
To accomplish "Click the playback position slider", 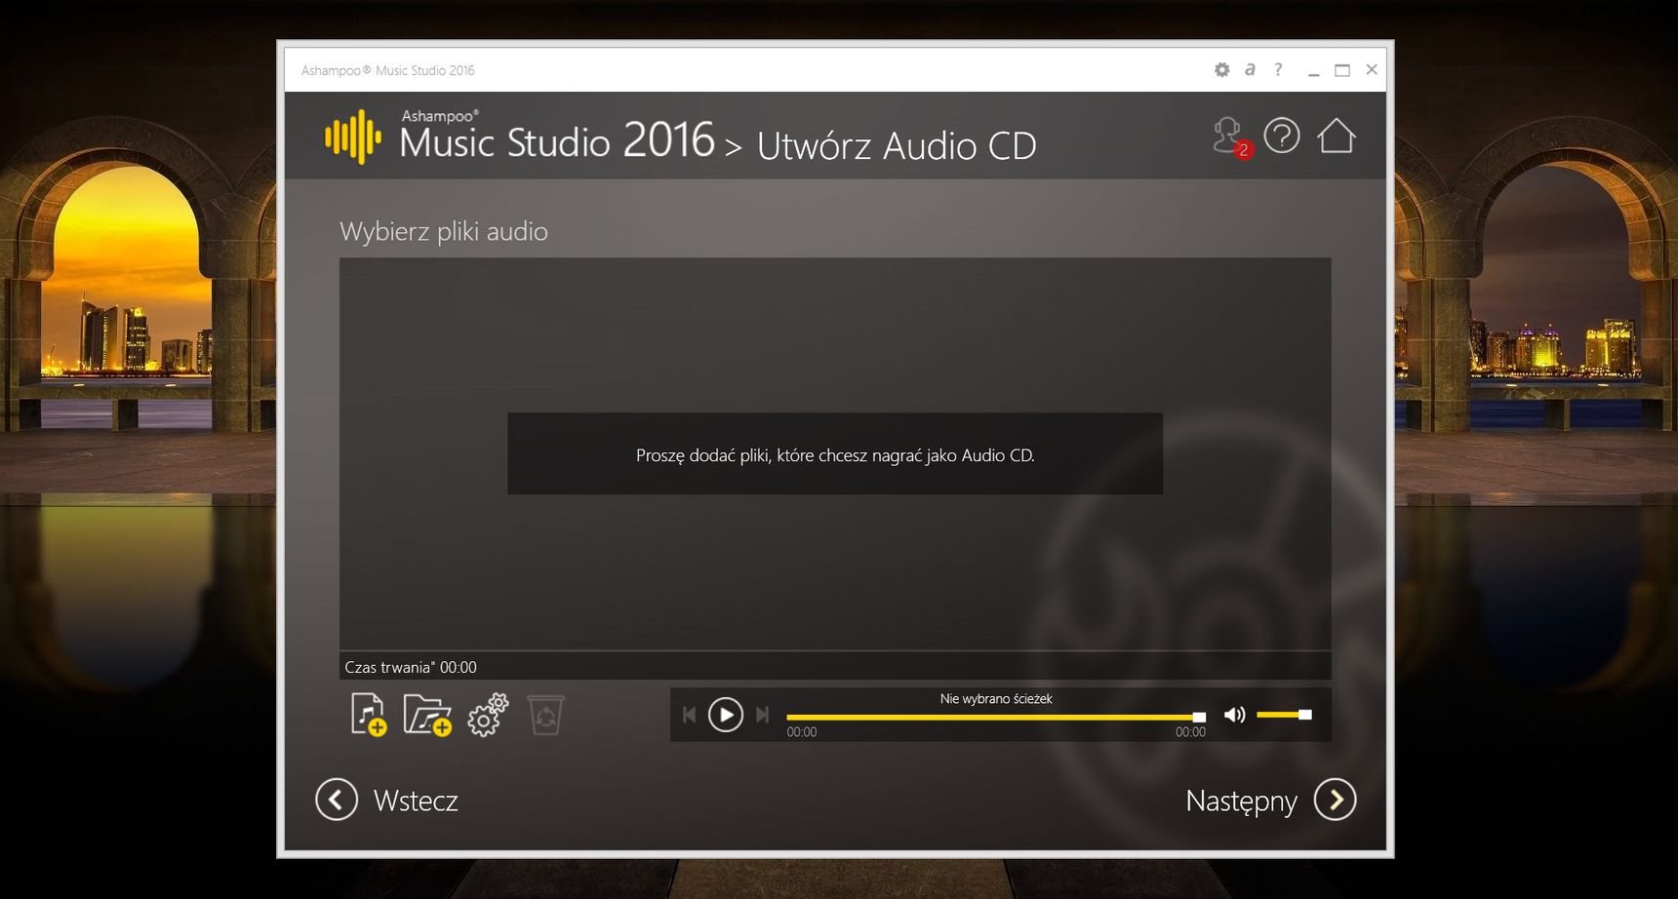I will 996,717.
